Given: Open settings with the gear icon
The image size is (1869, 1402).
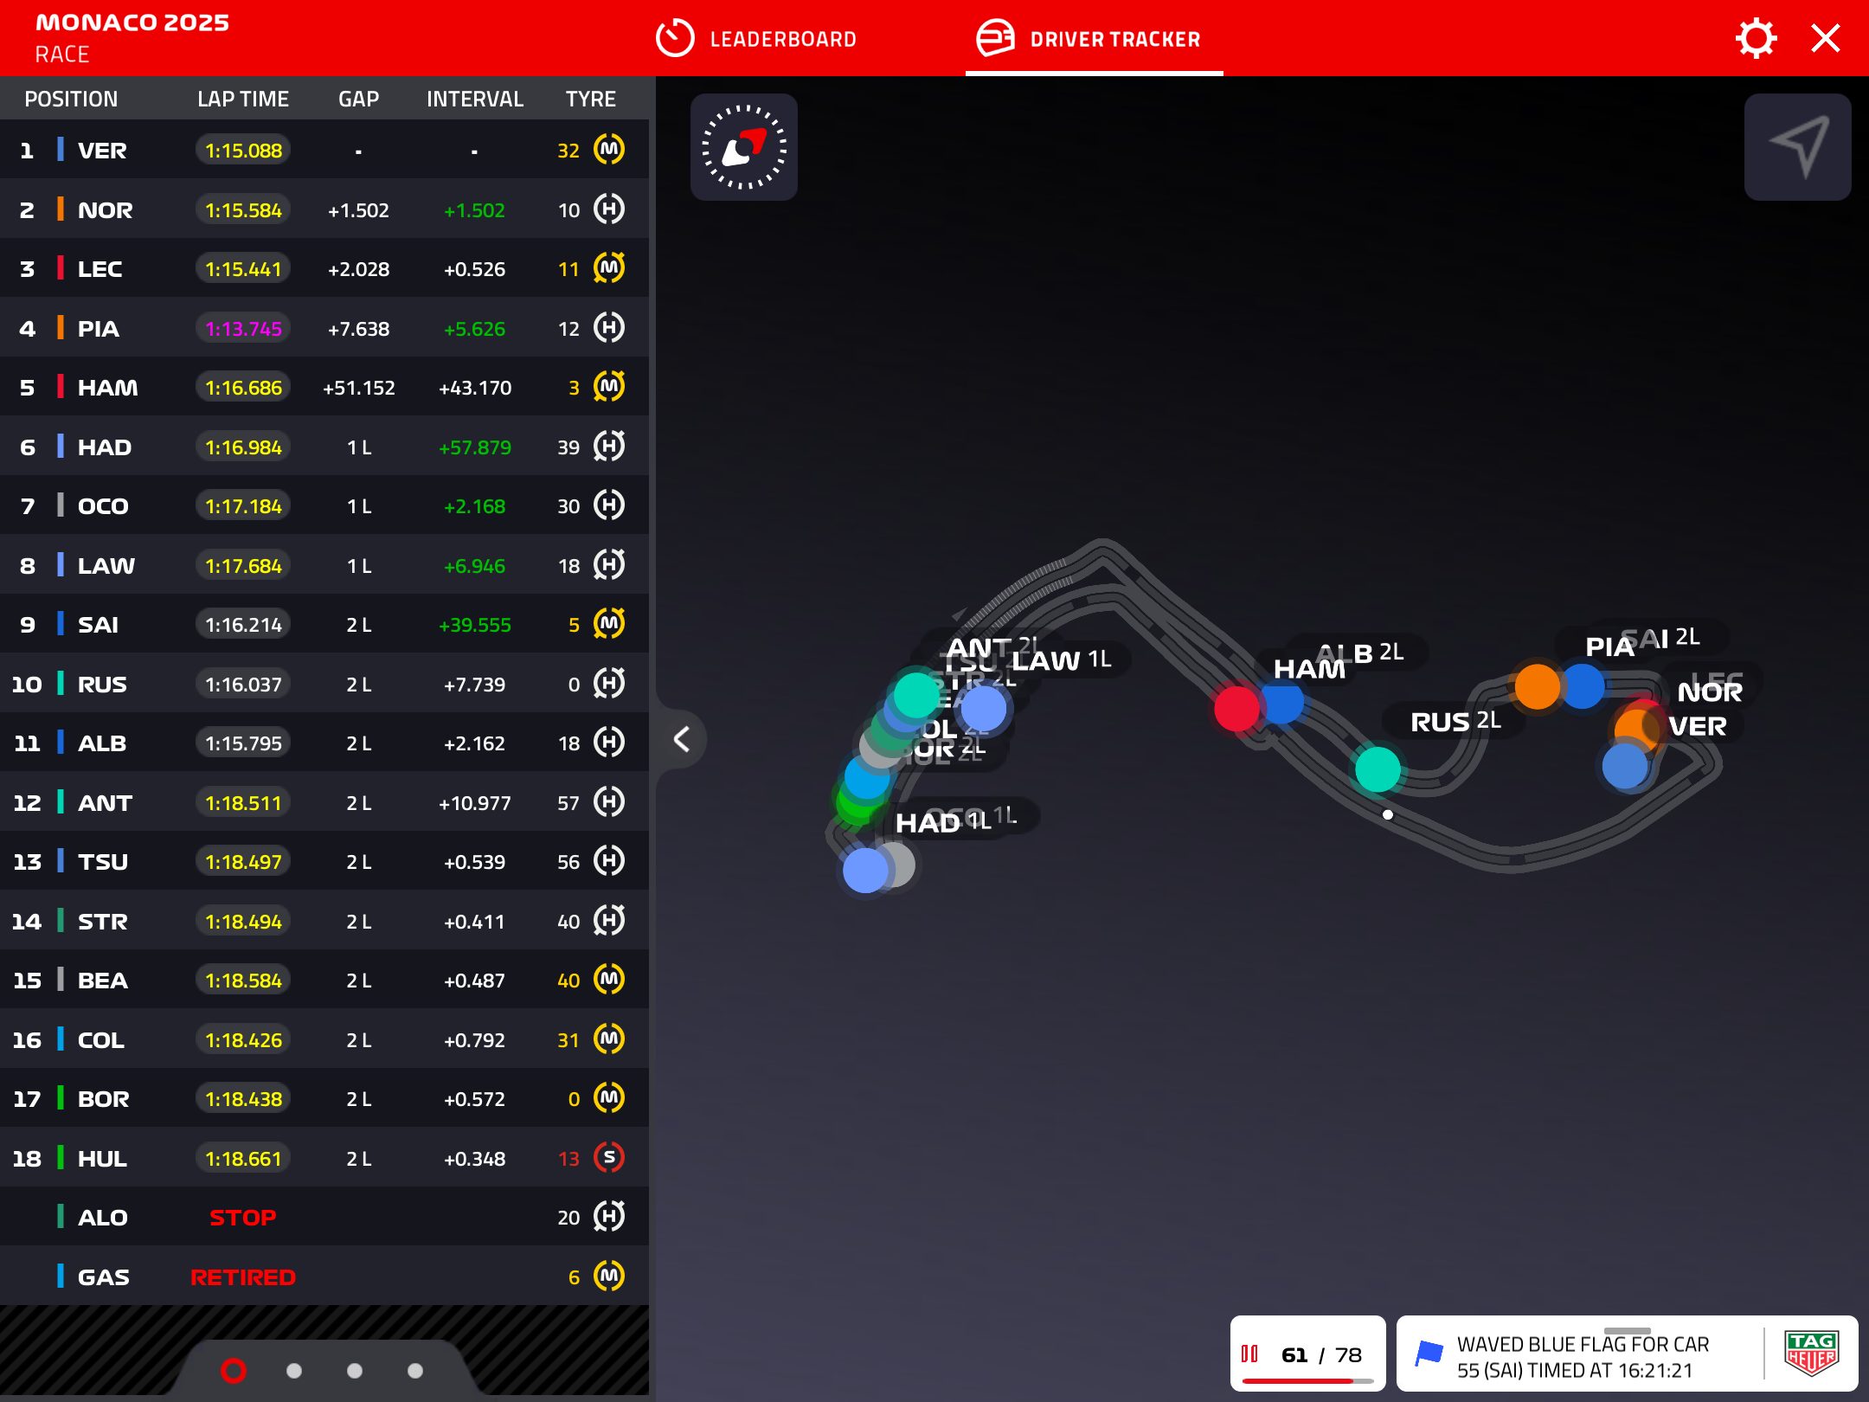Looking at the screenshot, I should [x=1756, y=39].
